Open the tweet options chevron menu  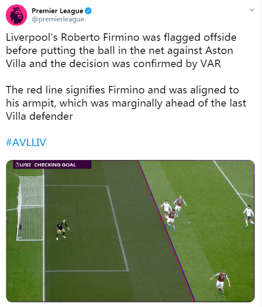point(251,10)
